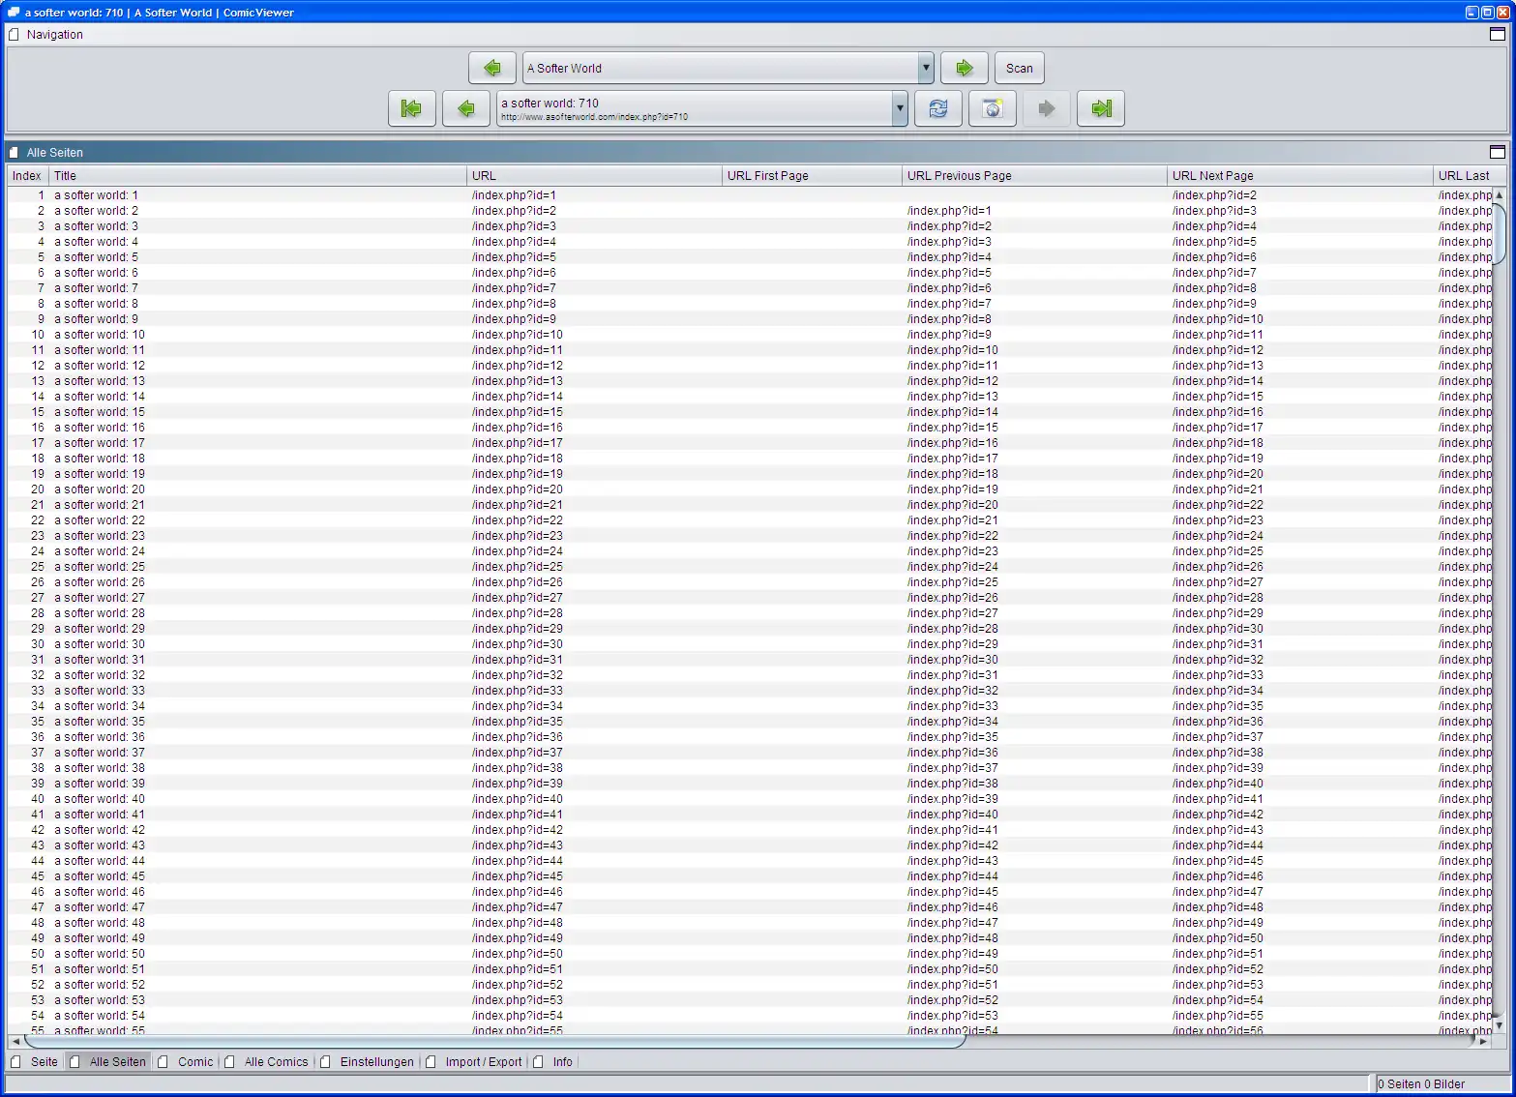Click '/index.php?id=5' in the URL column
The width and height of the screenshot is (1516, 1097).
tap(514, 256)
